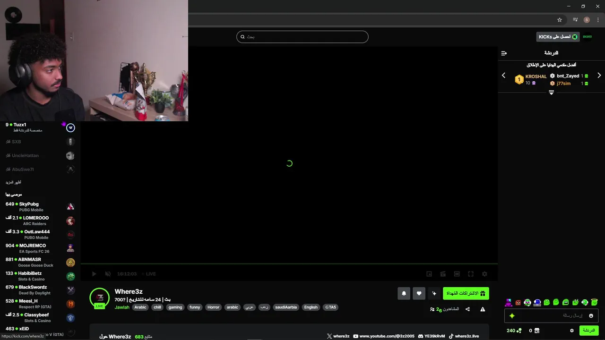Unmute the stream with the volume icon
This screenshot has height=340, width=605.
click(107, 274)
